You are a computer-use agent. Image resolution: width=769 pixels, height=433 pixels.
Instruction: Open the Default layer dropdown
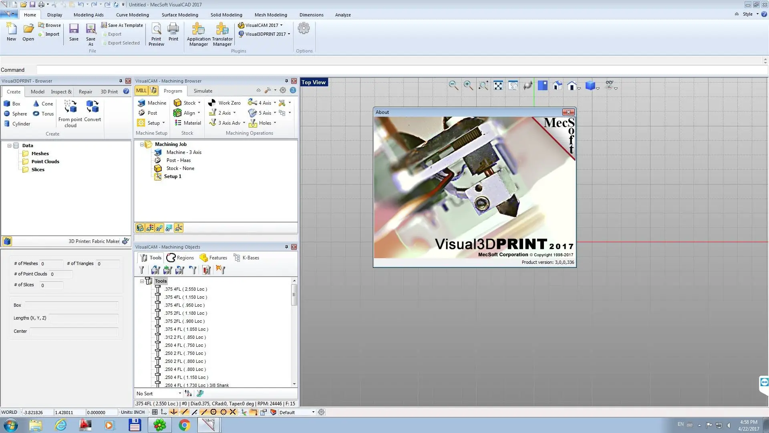tap(297, 412)
